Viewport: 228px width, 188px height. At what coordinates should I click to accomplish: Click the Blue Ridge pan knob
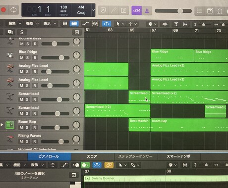tap(76, 55)
